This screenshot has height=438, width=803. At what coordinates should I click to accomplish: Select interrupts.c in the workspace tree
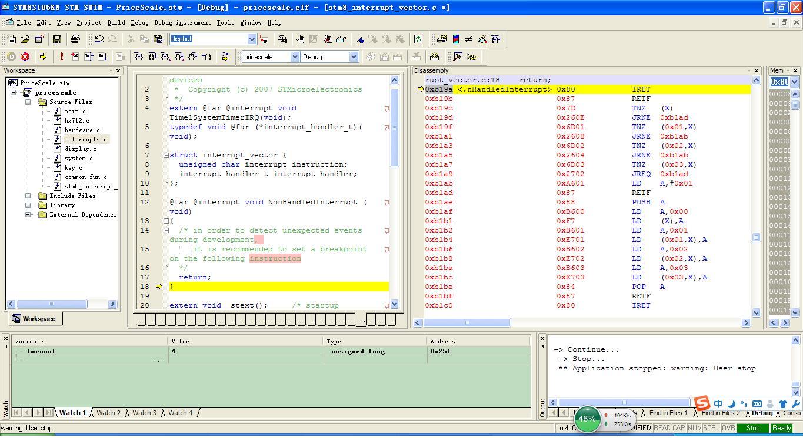tap(86, 139)
